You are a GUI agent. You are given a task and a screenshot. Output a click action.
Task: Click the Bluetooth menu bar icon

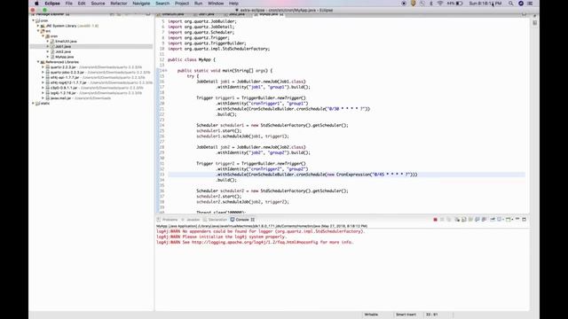pos(431,4)
